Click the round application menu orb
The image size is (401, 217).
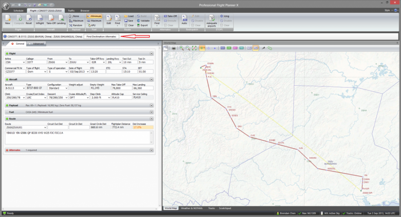point(6,6)
